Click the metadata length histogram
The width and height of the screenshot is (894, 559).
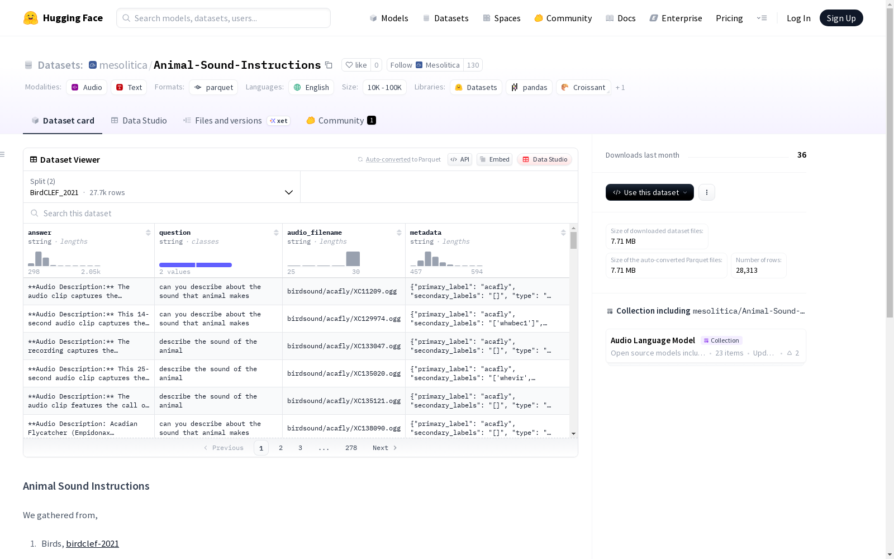tap(446, 259)
